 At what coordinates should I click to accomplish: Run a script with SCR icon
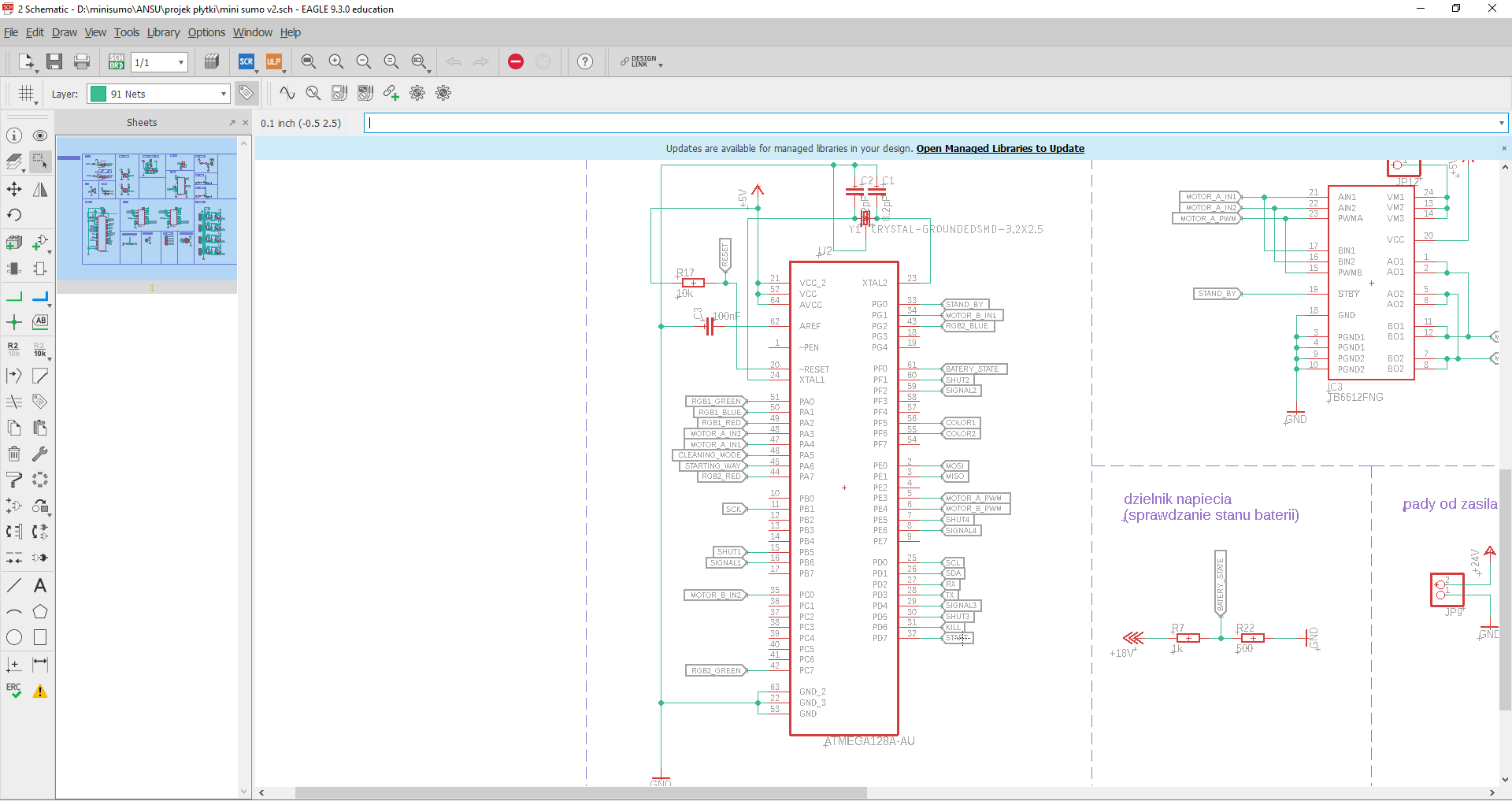246,62
